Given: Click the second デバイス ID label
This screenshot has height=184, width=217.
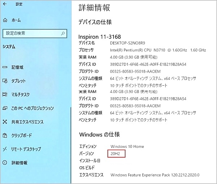Looking at the screenshot, I should coord(87,99).
